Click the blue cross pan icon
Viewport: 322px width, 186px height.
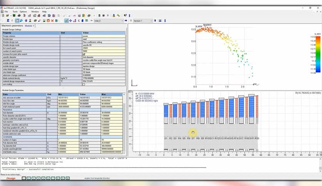(70, 21)
